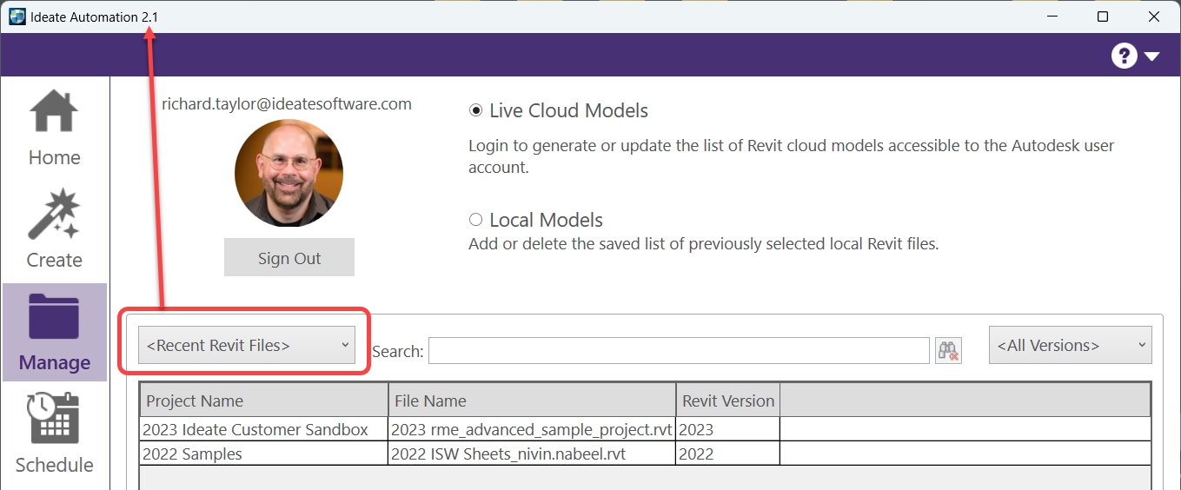Click into the Search field
The width and height of the screenshot is (1181, 490).
pos(679,350)
